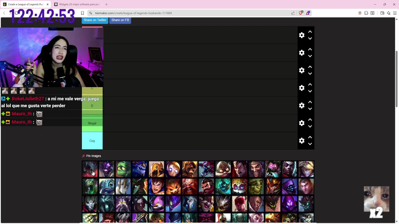Image resolution: width=399 pixels, height=224 pixels.
Task: Bookmark this page with the bookmark icon
Action: click(82, 13)
